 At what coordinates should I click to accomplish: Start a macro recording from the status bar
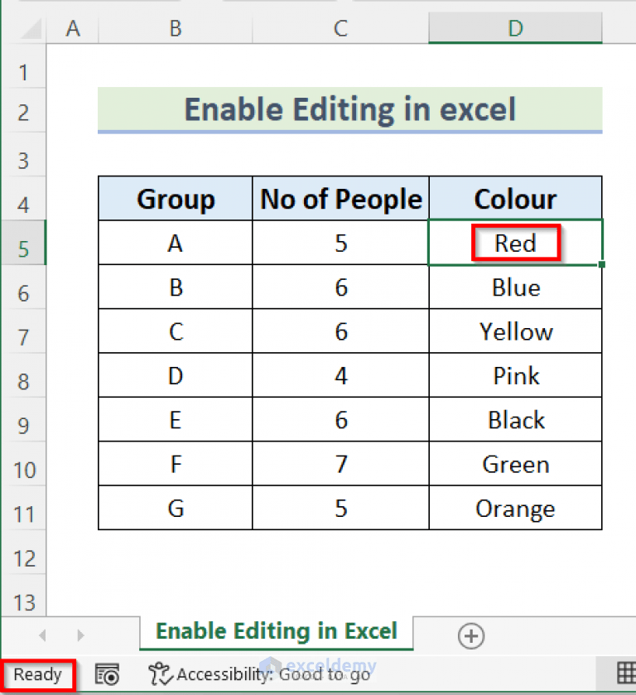[107, 674]
